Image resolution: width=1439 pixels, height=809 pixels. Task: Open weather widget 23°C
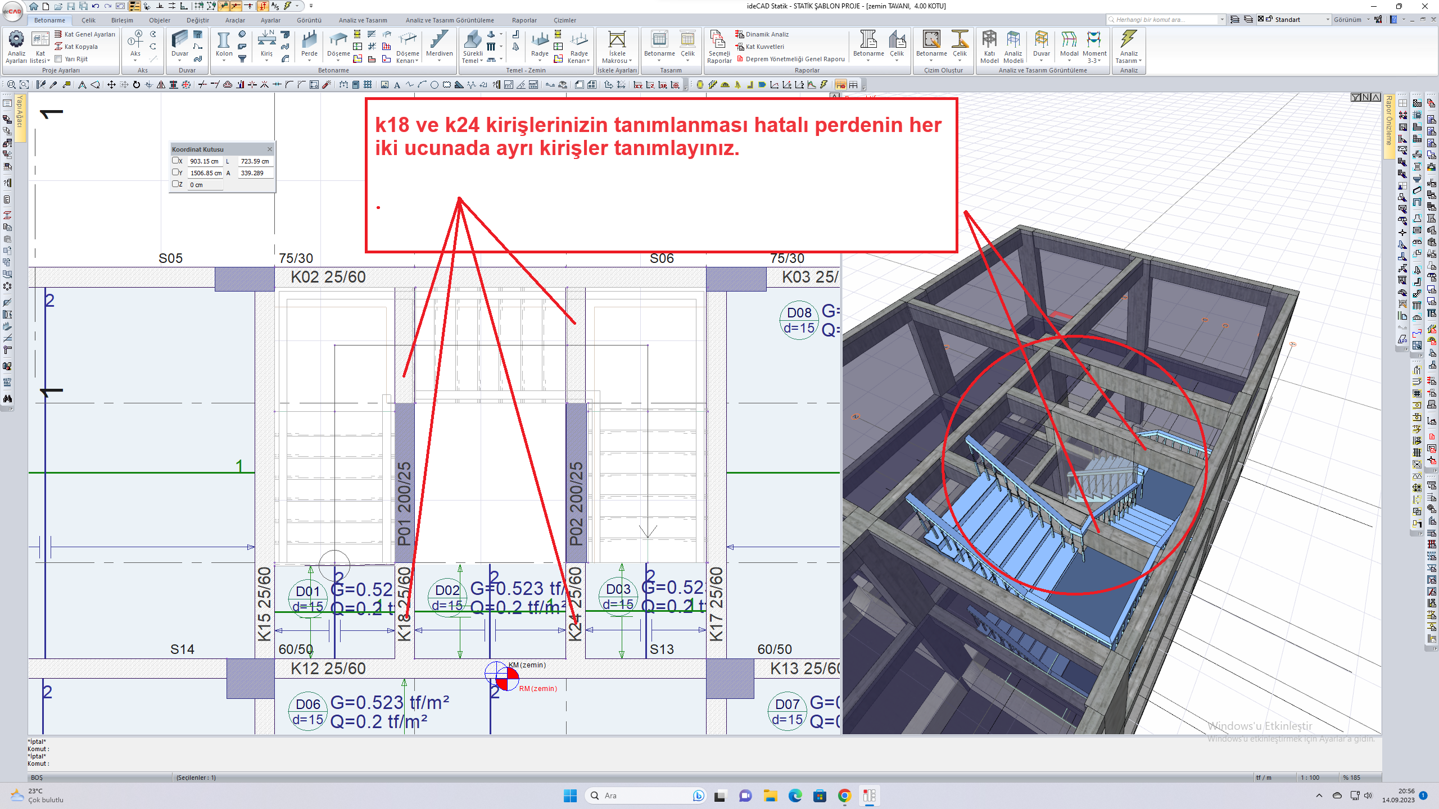point(37,796)
